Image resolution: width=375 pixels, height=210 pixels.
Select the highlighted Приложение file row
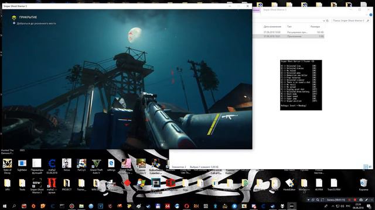point(289,36)
